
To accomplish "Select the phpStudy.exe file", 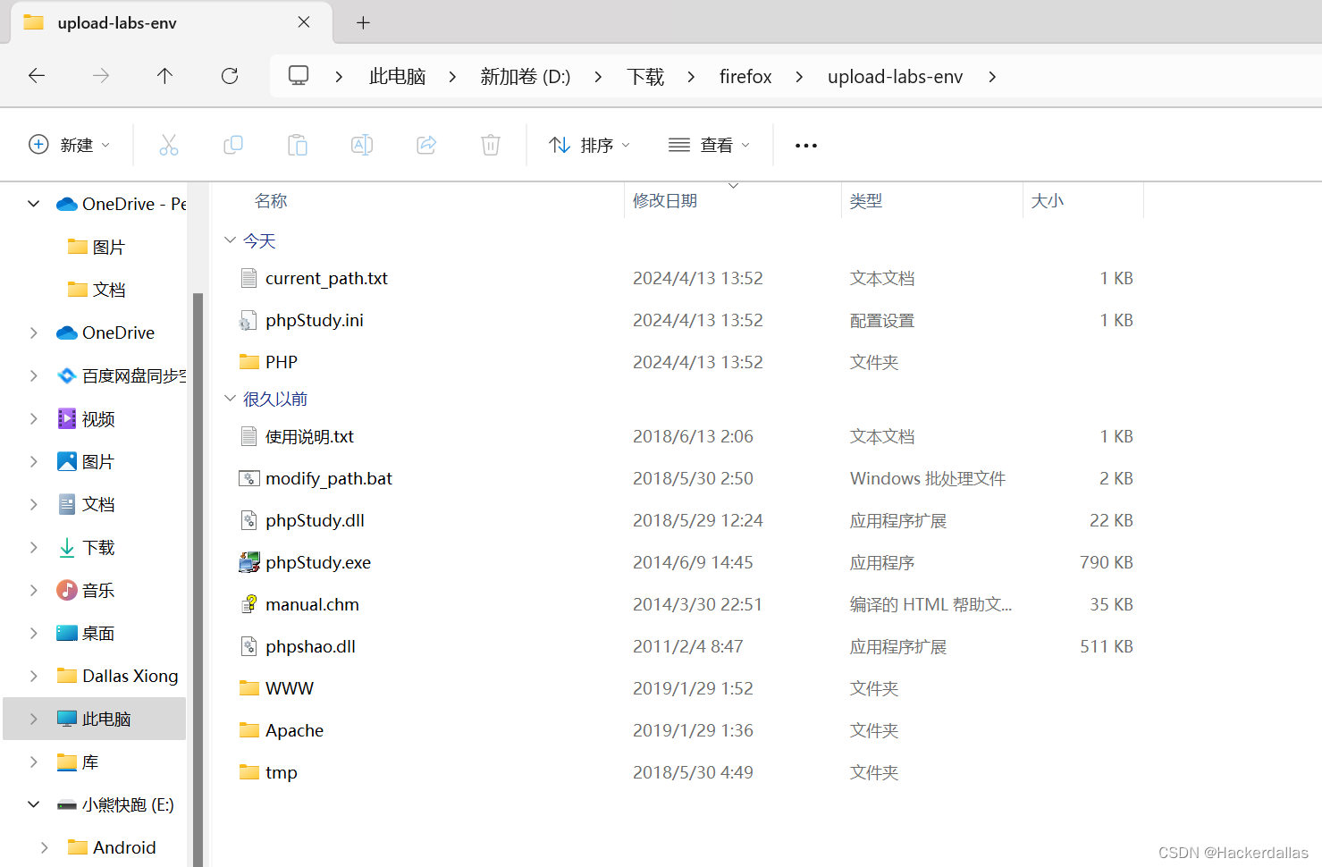I will (x=317, y=562).
